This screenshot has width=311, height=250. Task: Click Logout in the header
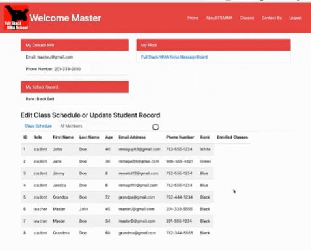(x=295, y=18)
